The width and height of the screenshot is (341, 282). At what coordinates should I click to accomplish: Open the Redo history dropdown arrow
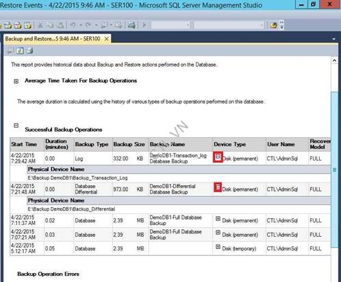(x=96, y=25)
